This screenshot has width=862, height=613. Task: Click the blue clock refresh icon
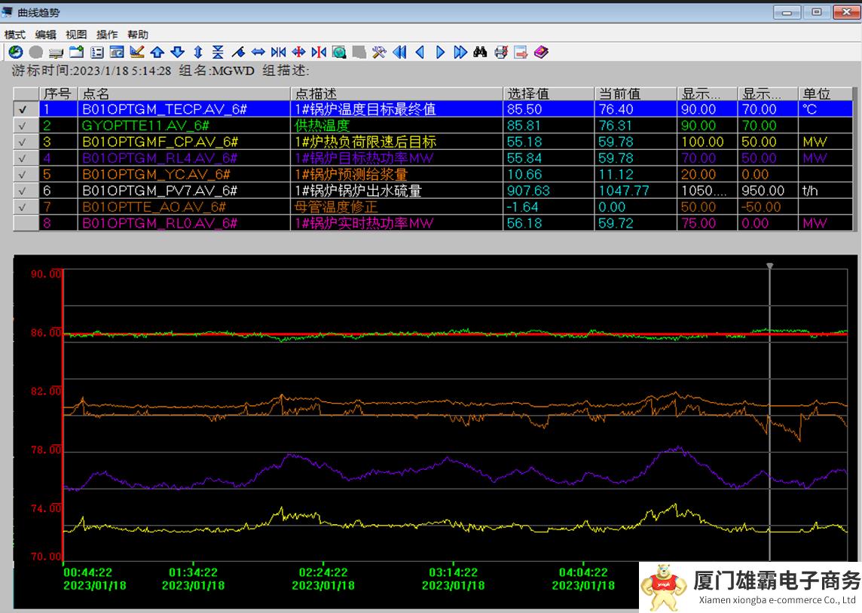[x=16, y=52]
